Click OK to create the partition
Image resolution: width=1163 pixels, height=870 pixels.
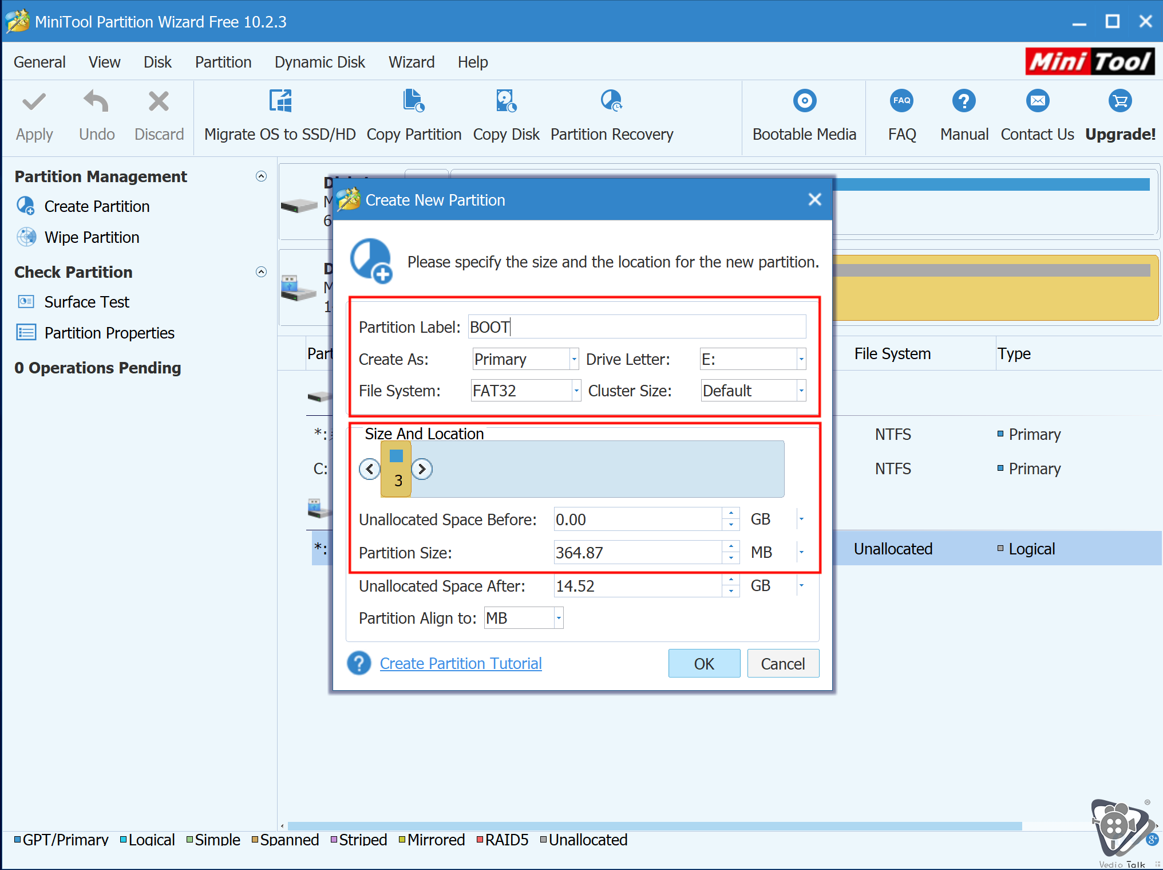(704, 663)
